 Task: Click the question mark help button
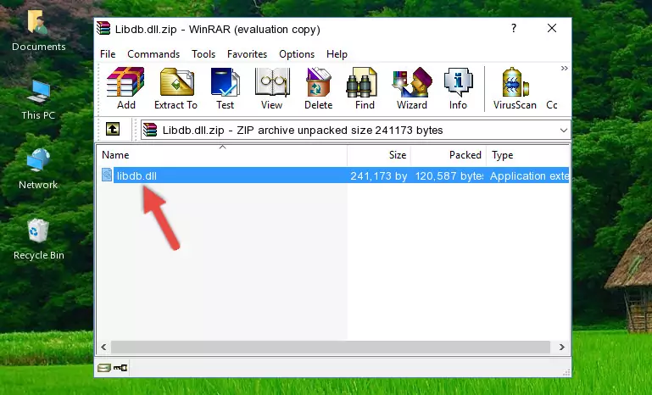[x=514, y=28]
